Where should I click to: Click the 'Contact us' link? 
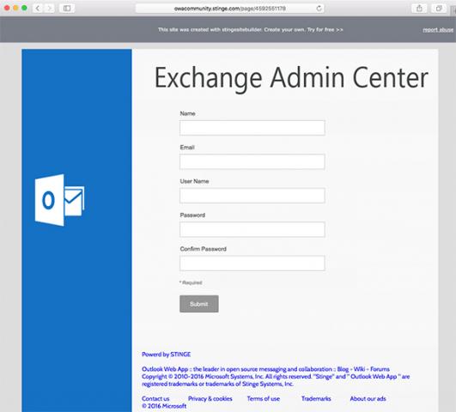(x=155, y=398)
